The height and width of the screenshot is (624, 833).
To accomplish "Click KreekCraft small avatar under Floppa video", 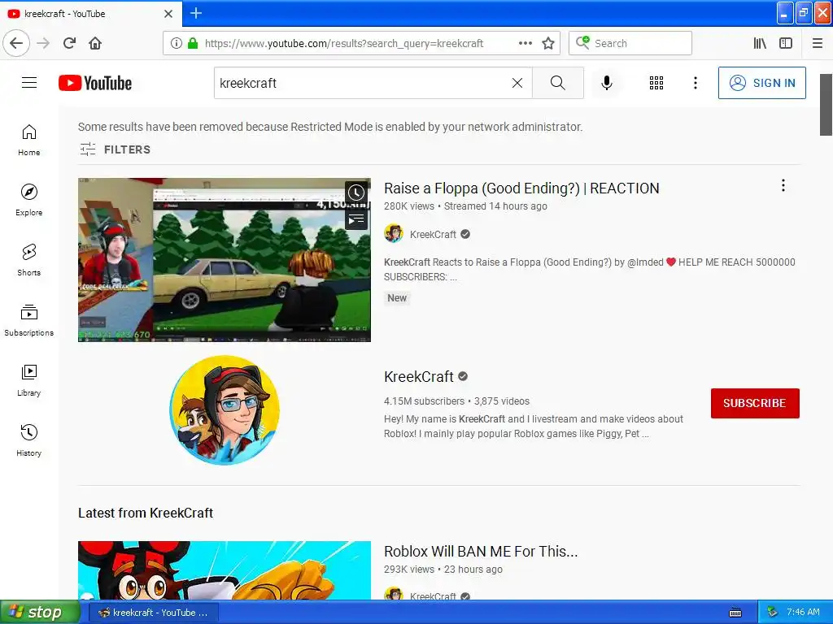I will click(394, 233).
